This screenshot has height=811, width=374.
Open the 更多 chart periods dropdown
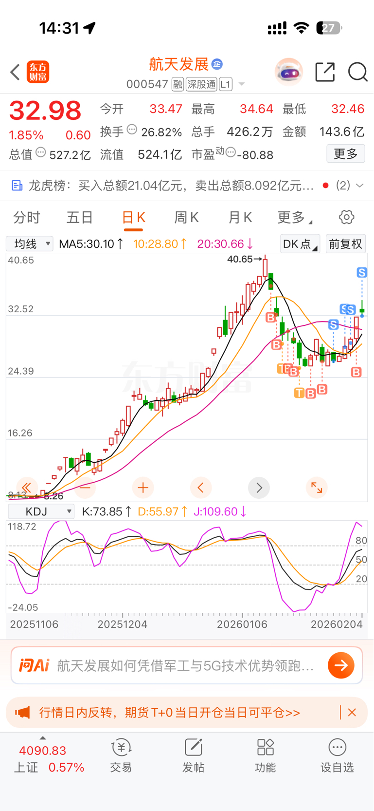[294, 217]
